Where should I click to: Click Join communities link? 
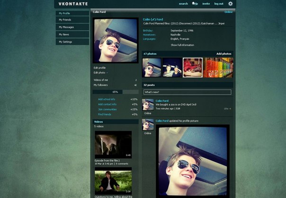point(107,109)
